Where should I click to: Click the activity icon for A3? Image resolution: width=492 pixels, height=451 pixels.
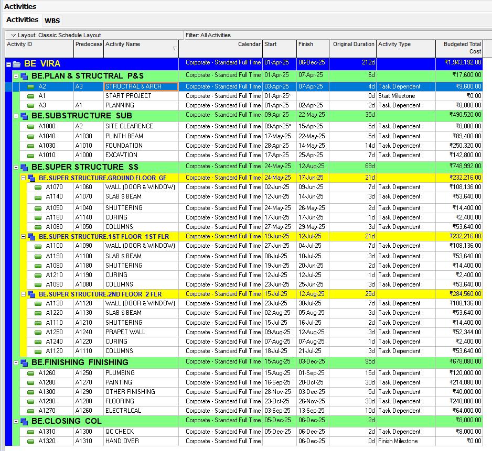click(30, 106)
